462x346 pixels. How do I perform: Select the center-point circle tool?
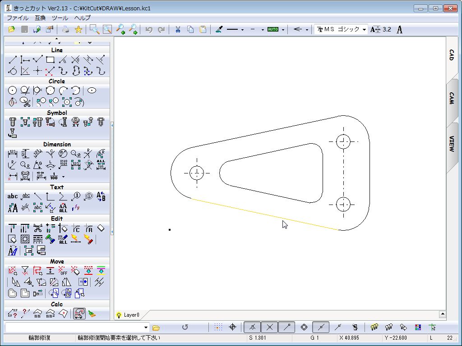[12, 91]
